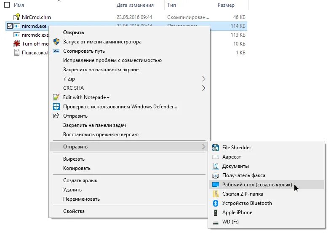Click the File Shredder icon in submenu

(x=216, y=148)
